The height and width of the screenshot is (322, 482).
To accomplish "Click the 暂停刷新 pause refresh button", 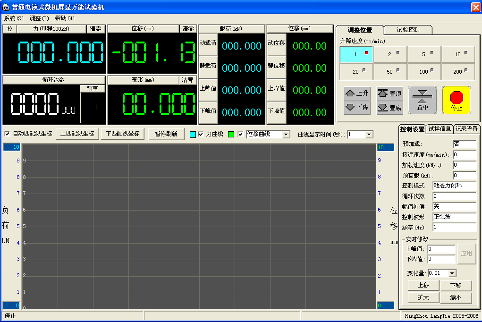I will click(166, 134).
